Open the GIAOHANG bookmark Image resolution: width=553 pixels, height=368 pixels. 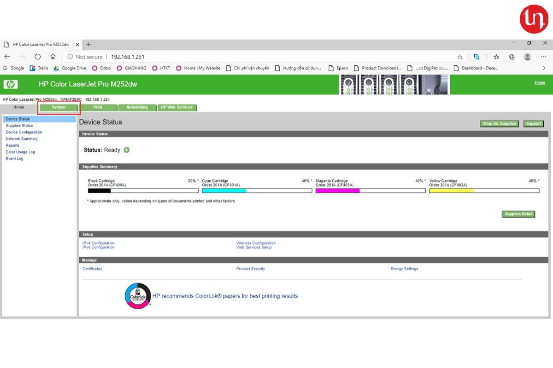[131, 68]
